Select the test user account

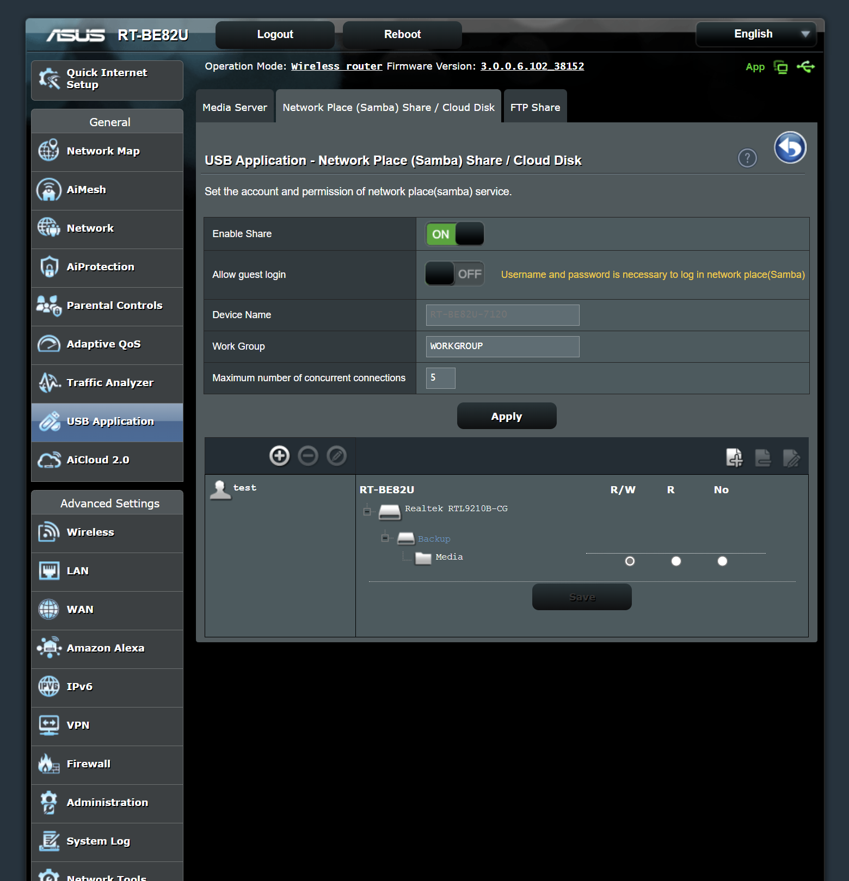(234, 489)
